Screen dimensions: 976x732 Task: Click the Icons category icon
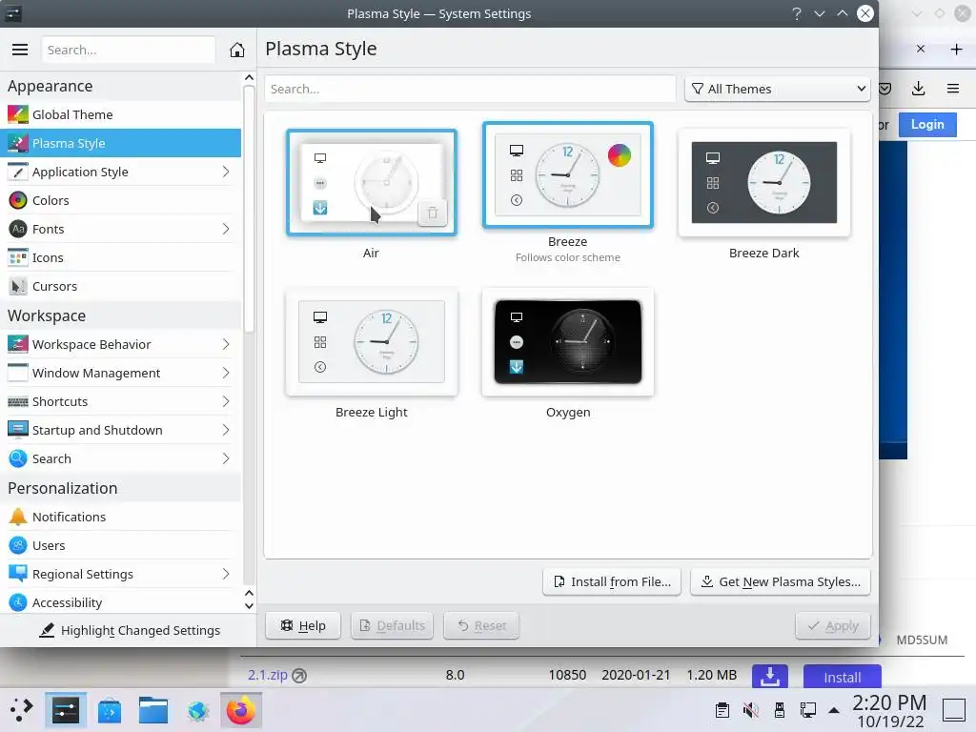pyautogui.click(x=17, y=257)
